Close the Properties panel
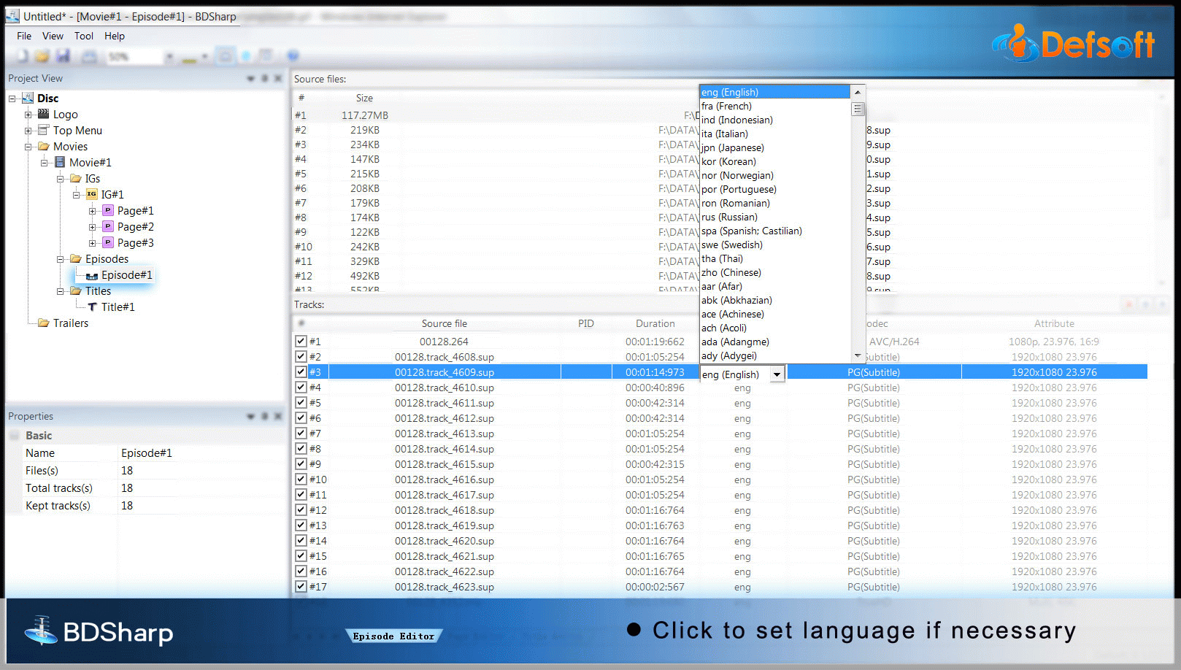The image size is (1181, 670). [278, 416]
